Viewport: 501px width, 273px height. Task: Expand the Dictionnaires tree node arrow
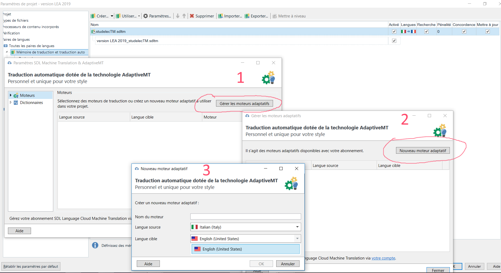pos(11,102)
